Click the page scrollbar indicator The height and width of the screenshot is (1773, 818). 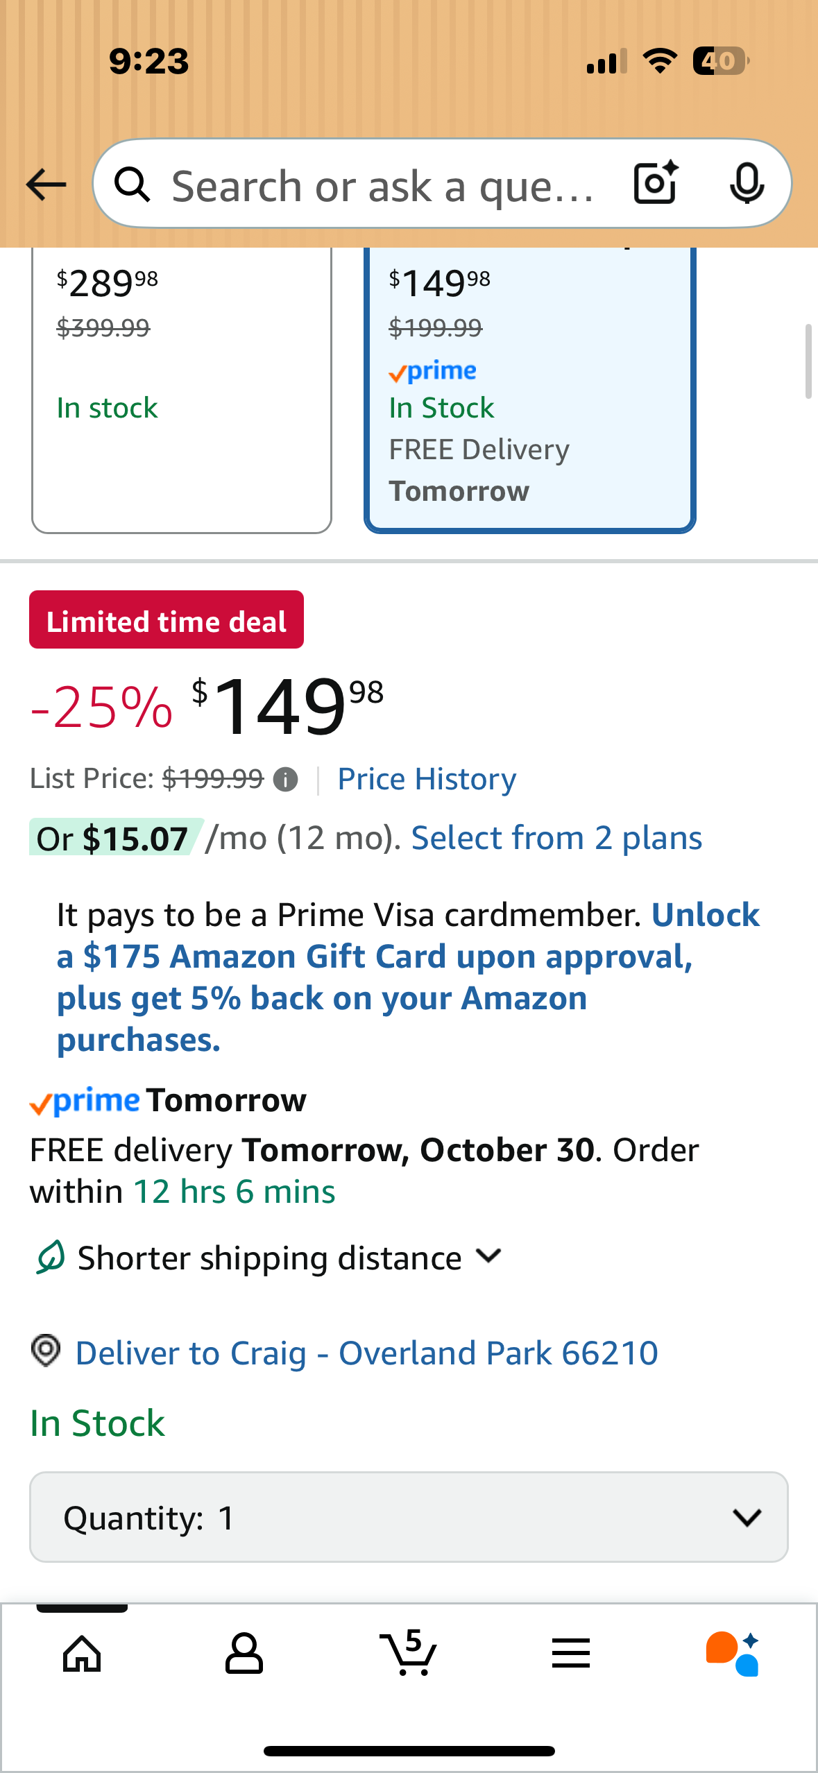[808, 361]
